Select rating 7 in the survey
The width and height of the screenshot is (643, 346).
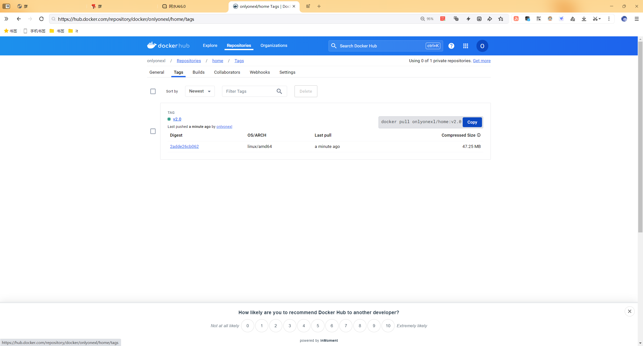[346, 326]
